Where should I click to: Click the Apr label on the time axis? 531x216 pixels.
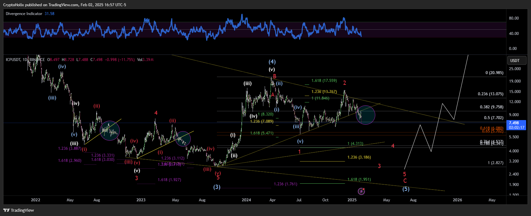pyautogui.click(x=273, y=200)
